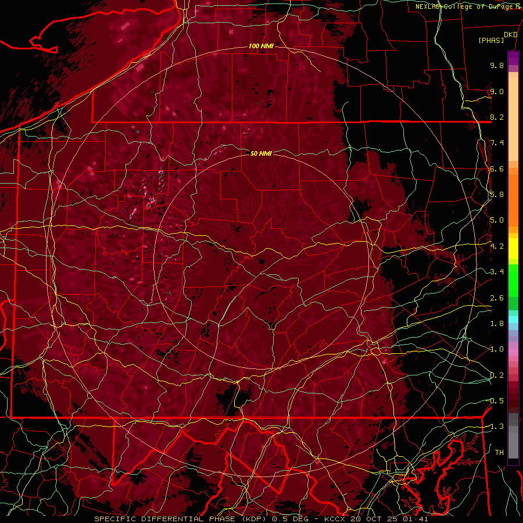Image resolution: width=523 pixels, height=523 pixels.
Task: Click the 100 NMI range ring label
Action: click(261, 46)
